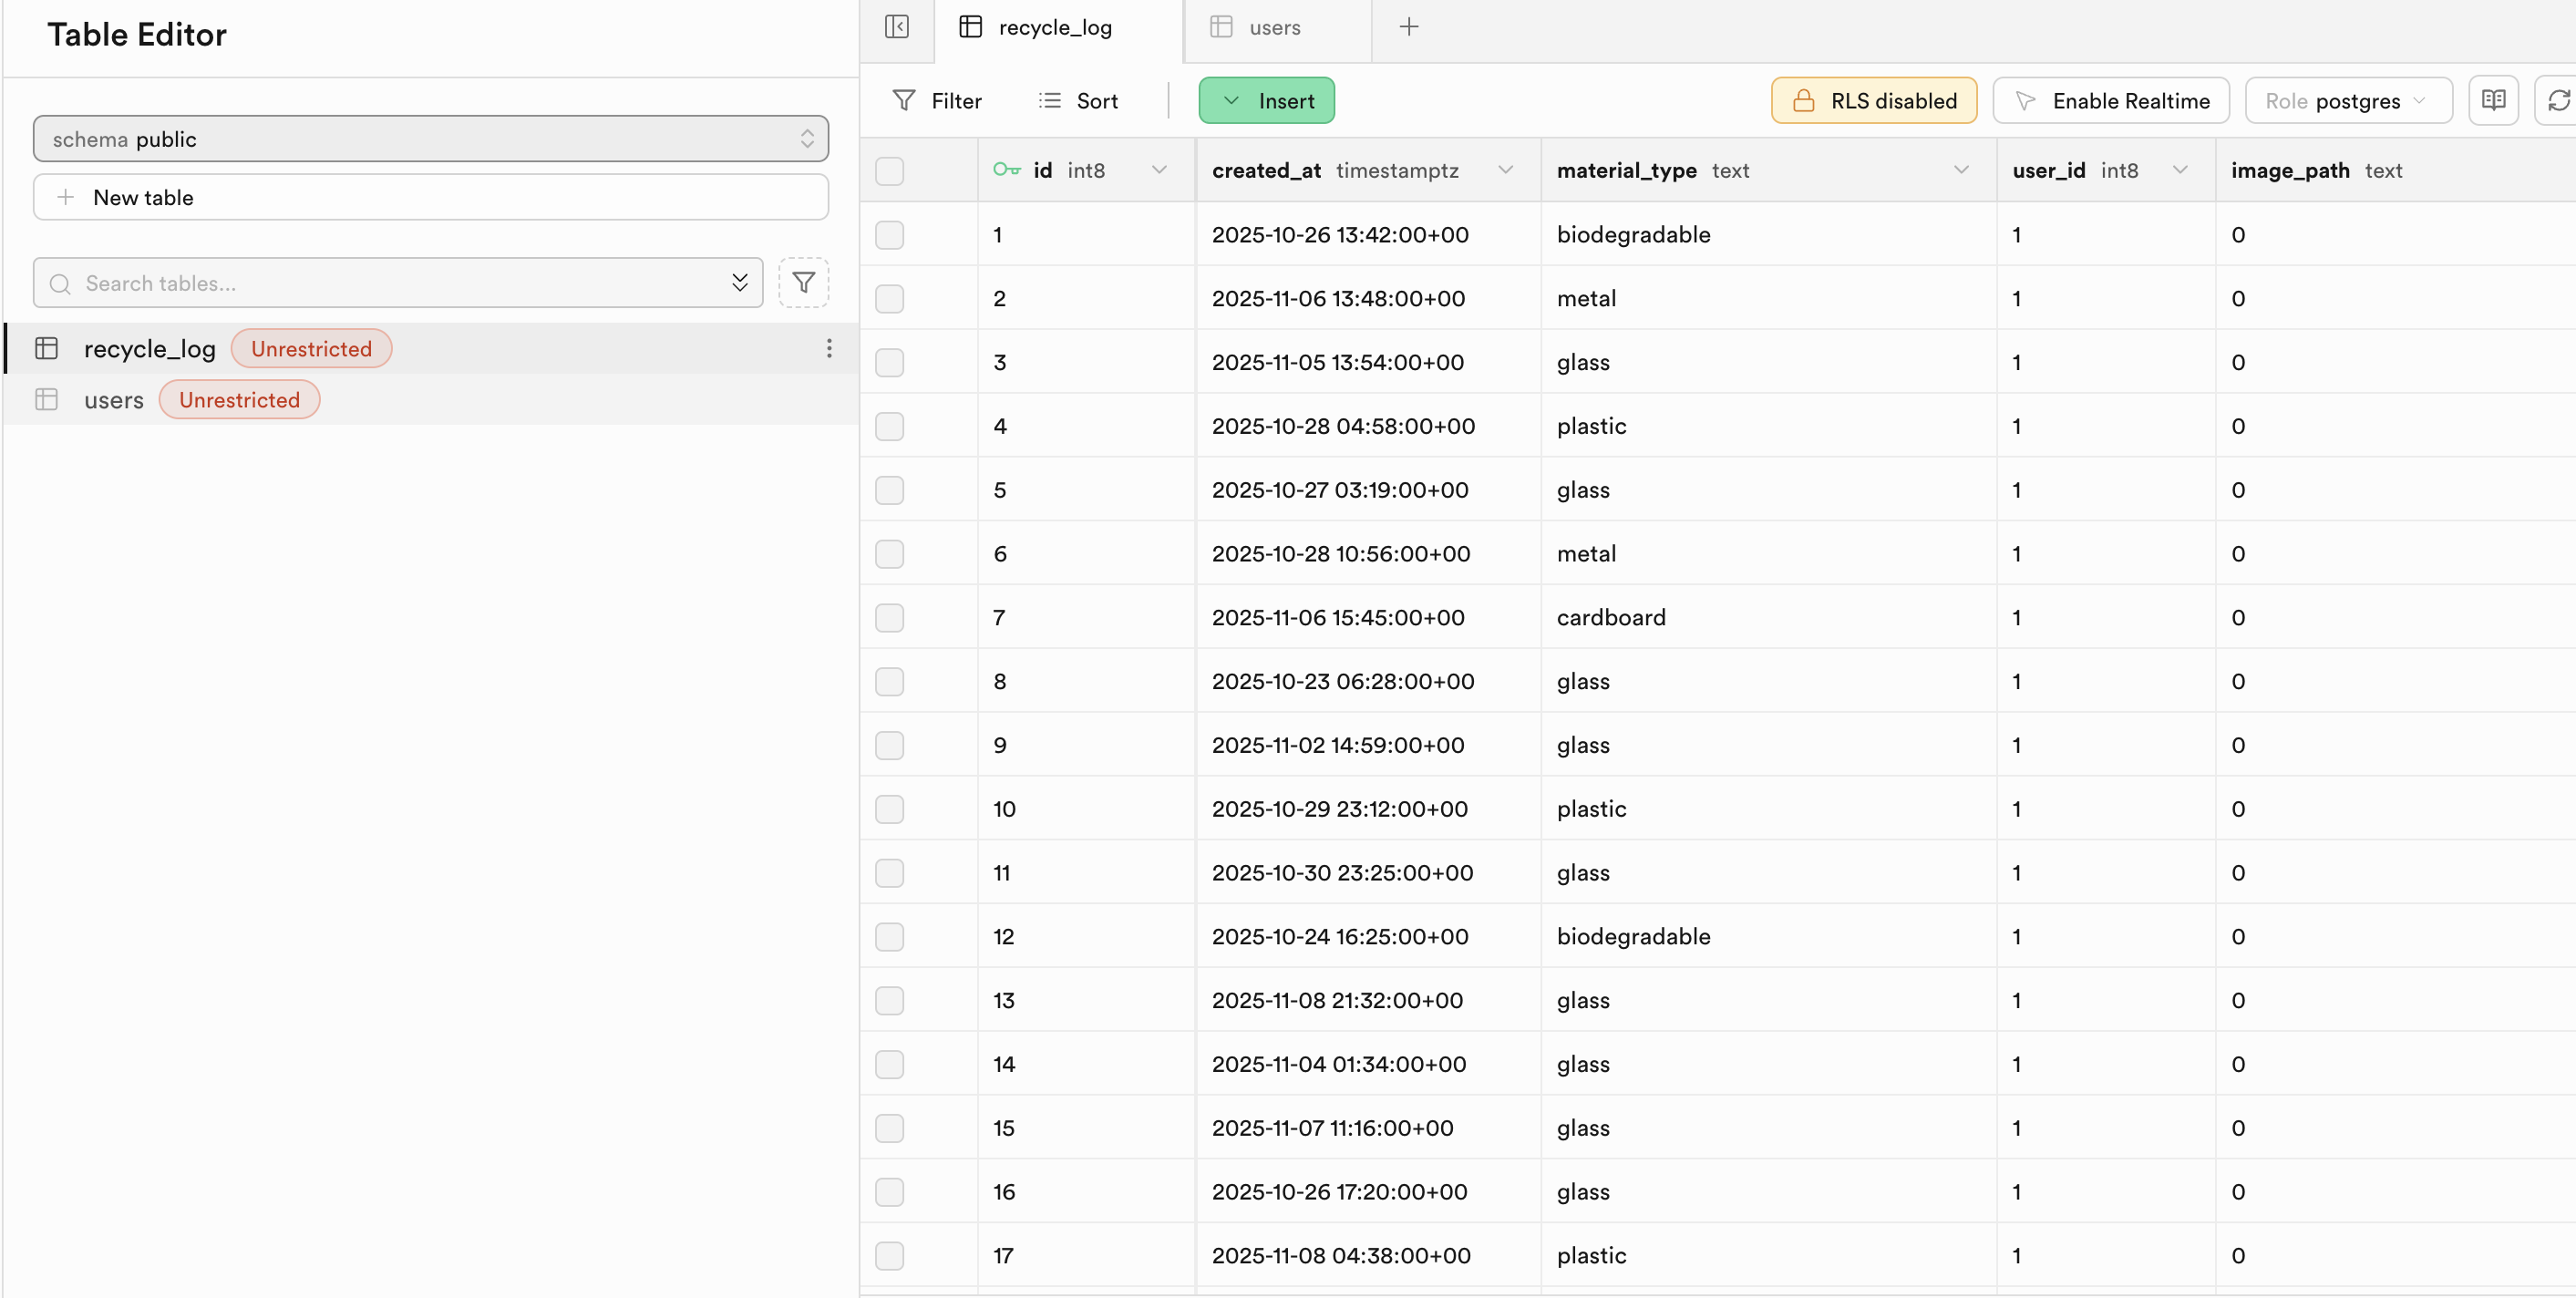
Task: Click the plus icon to add new tab
Action: (x=1408, y=27)
